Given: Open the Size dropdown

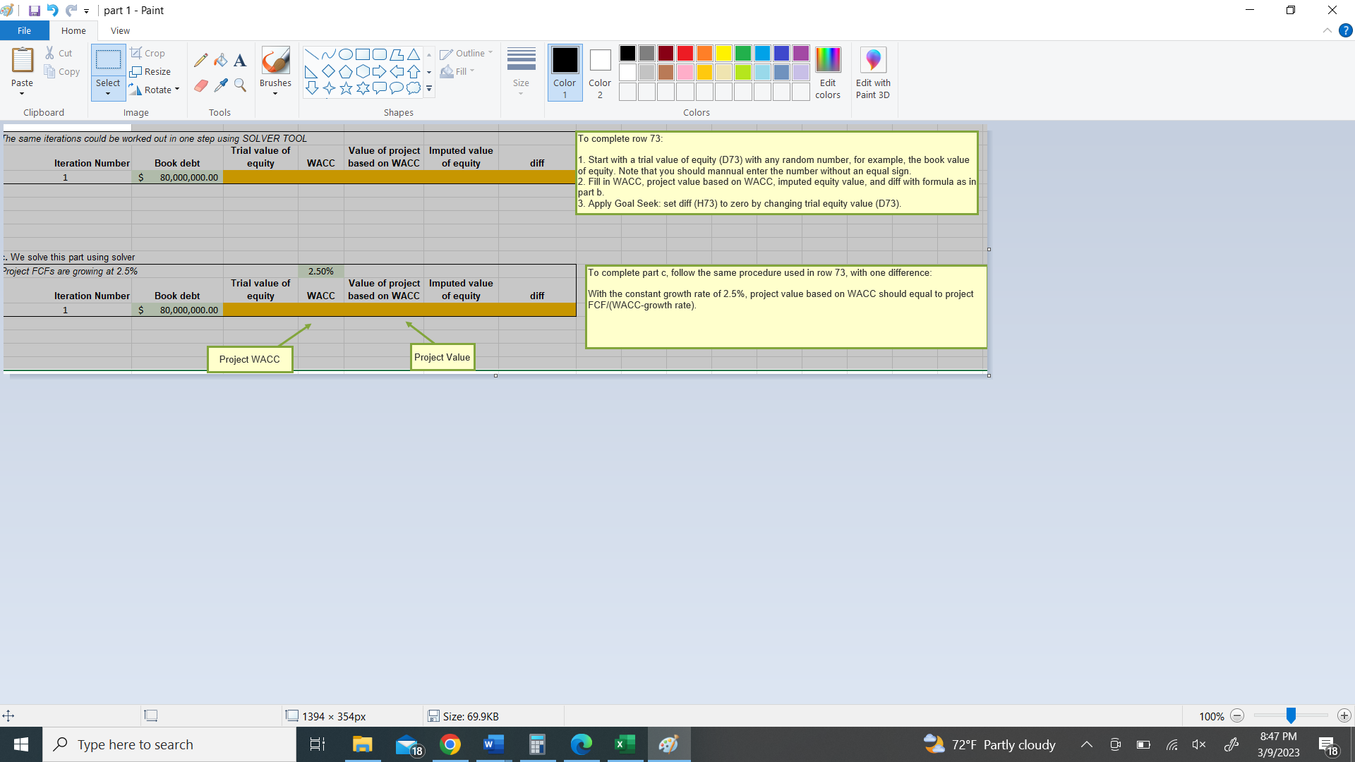Looking at the screenshot, I should click(x=521, y=73).
